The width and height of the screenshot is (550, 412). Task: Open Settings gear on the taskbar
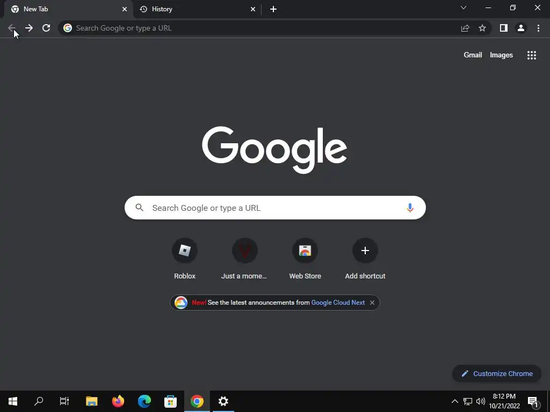[223, 401]
